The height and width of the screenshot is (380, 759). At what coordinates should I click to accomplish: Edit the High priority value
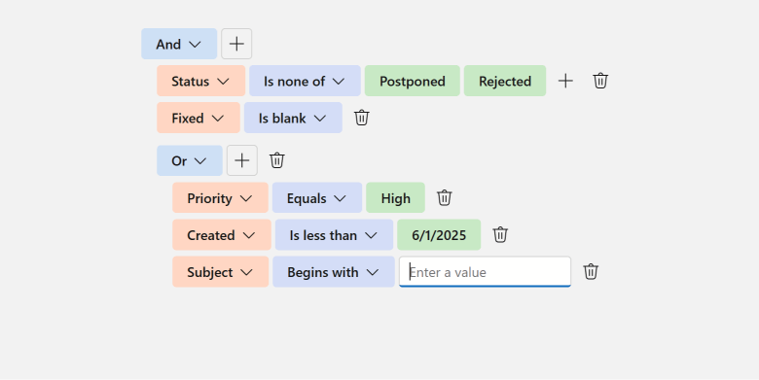coord(395,197)
